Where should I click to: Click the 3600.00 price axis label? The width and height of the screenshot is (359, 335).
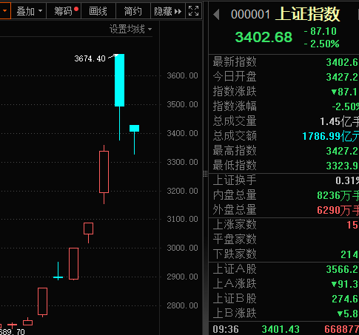click(x=182, y=75)
